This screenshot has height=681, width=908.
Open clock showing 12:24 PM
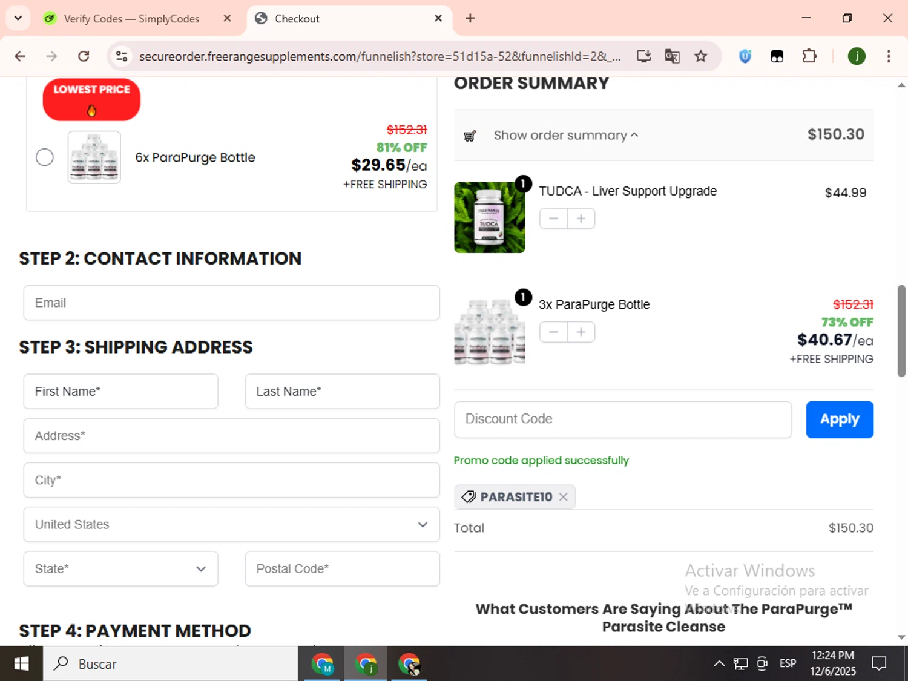pos(833,663)
